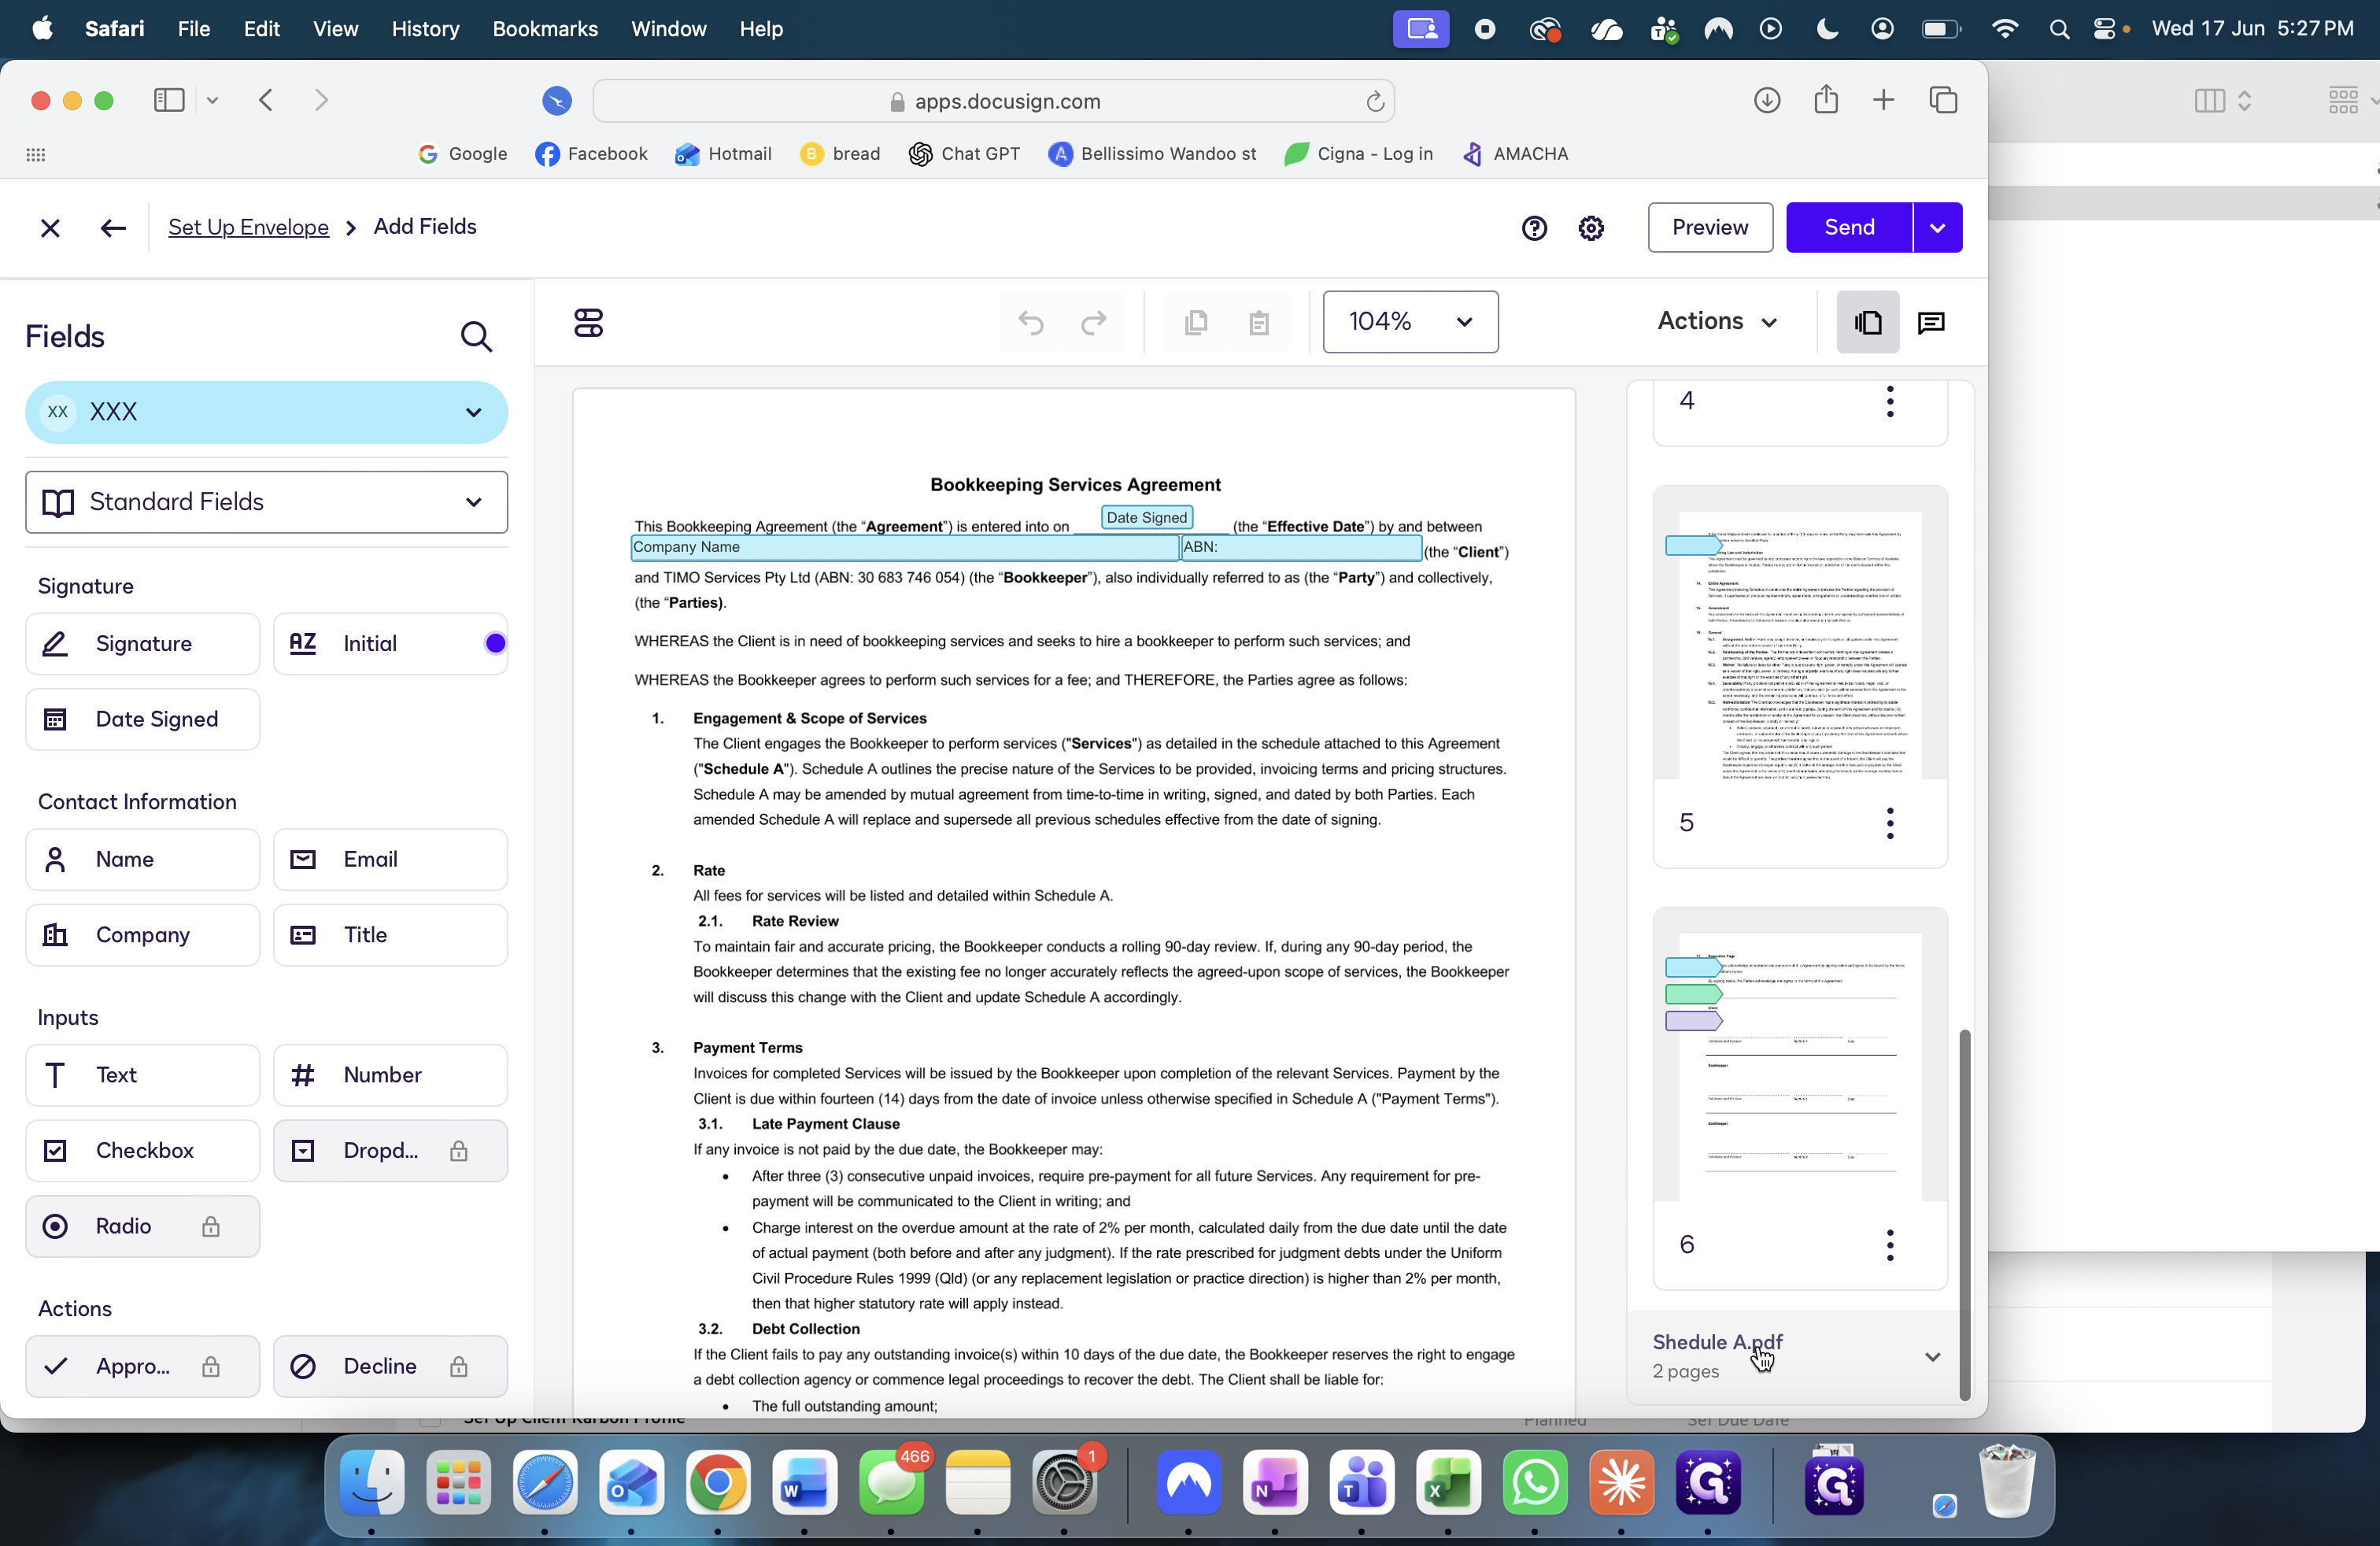Add an Email field
This screenshot has height=1546, width=2380.
point(390,859)
